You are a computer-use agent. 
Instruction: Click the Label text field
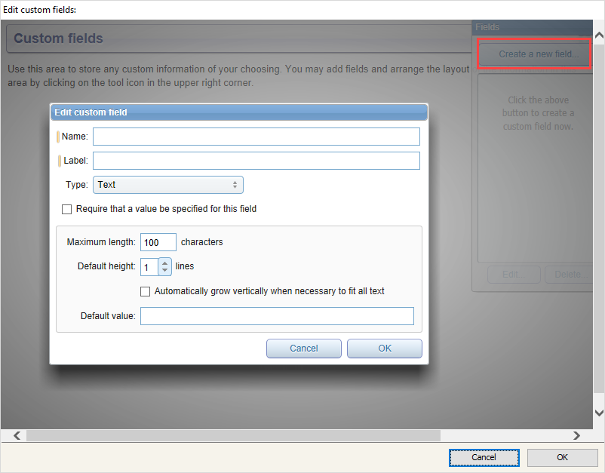[x=256, y=161]
